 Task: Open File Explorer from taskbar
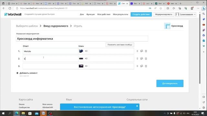(23, 113)
